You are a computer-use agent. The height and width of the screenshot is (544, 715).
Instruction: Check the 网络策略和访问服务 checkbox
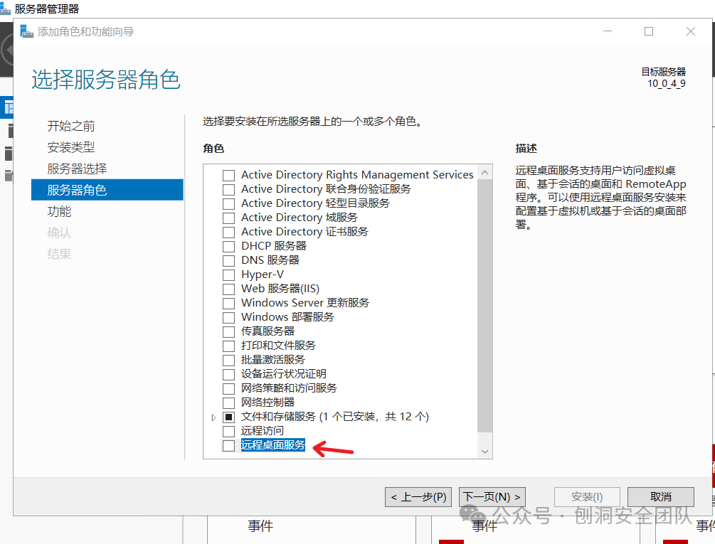click(x=228, y=388)
